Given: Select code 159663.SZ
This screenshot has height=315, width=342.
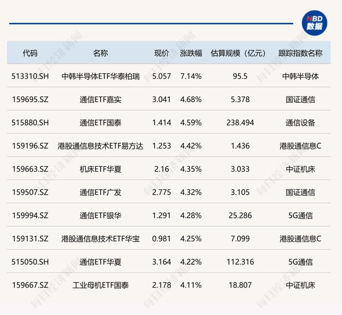Looking at the screenshot, I should pyautogui.click(x=30, y=169).
